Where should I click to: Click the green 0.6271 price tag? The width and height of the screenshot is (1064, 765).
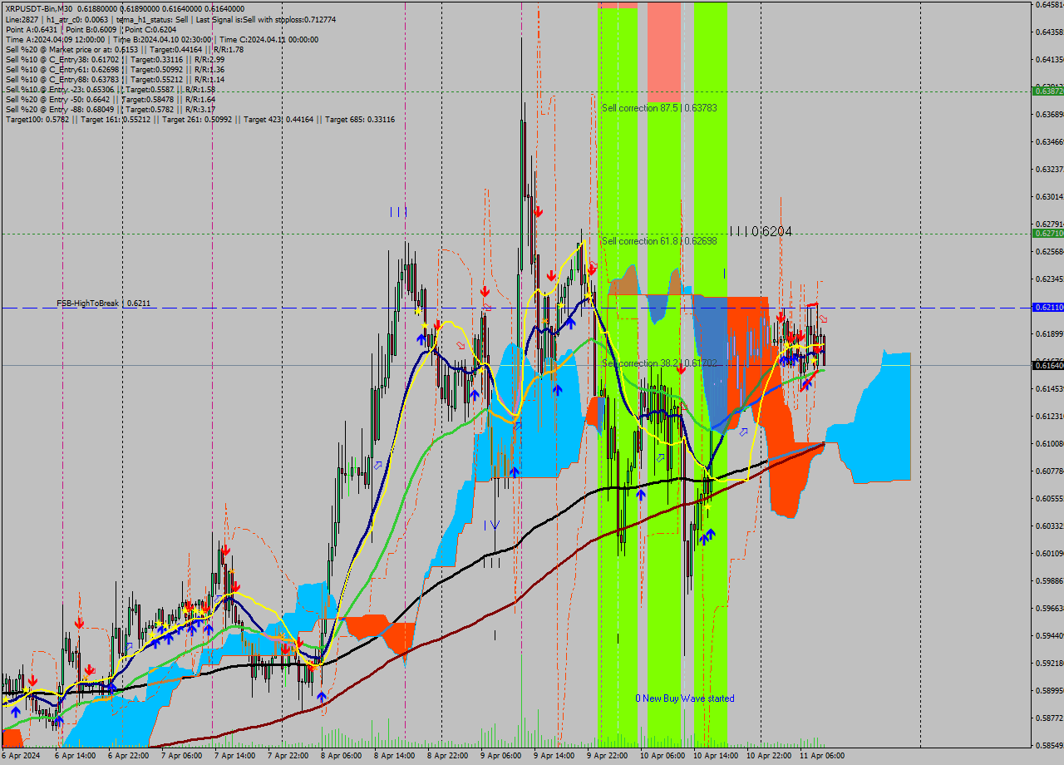pyautogui.click(x=1047, y=234)
